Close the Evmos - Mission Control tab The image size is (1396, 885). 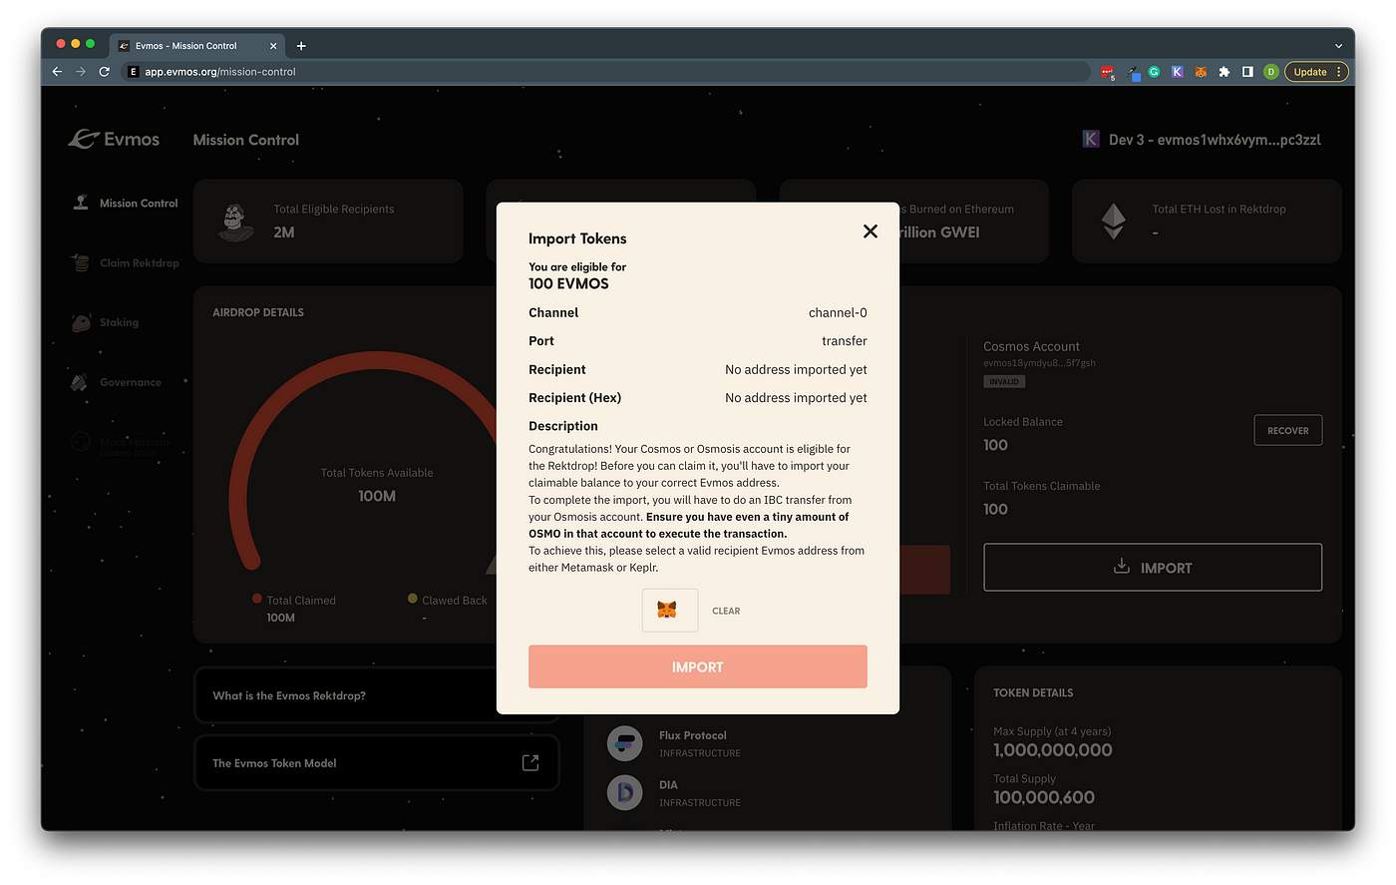pyautogui.click(x=273, y=46)
